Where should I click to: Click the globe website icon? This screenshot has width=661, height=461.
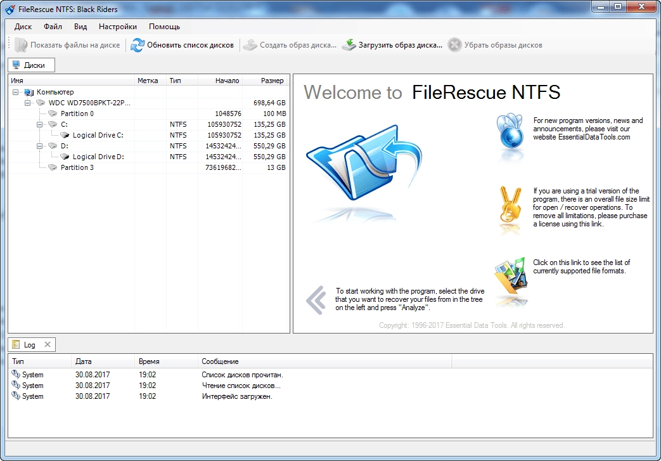[x=510, y=132]
